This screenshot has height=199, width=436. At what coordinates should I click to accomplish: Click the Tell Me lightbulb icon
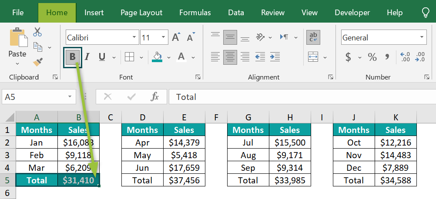(x=426, y=13)
